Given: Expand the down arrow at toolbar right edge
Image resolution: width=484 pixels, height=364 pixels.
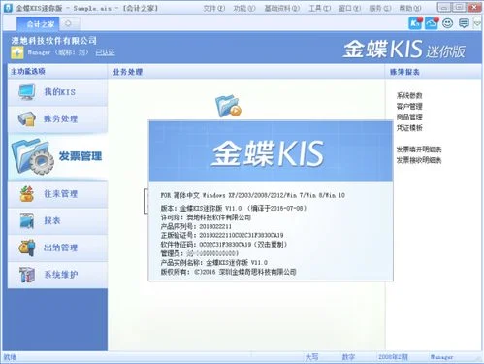Looking at the screenshot, I should 477,23.
